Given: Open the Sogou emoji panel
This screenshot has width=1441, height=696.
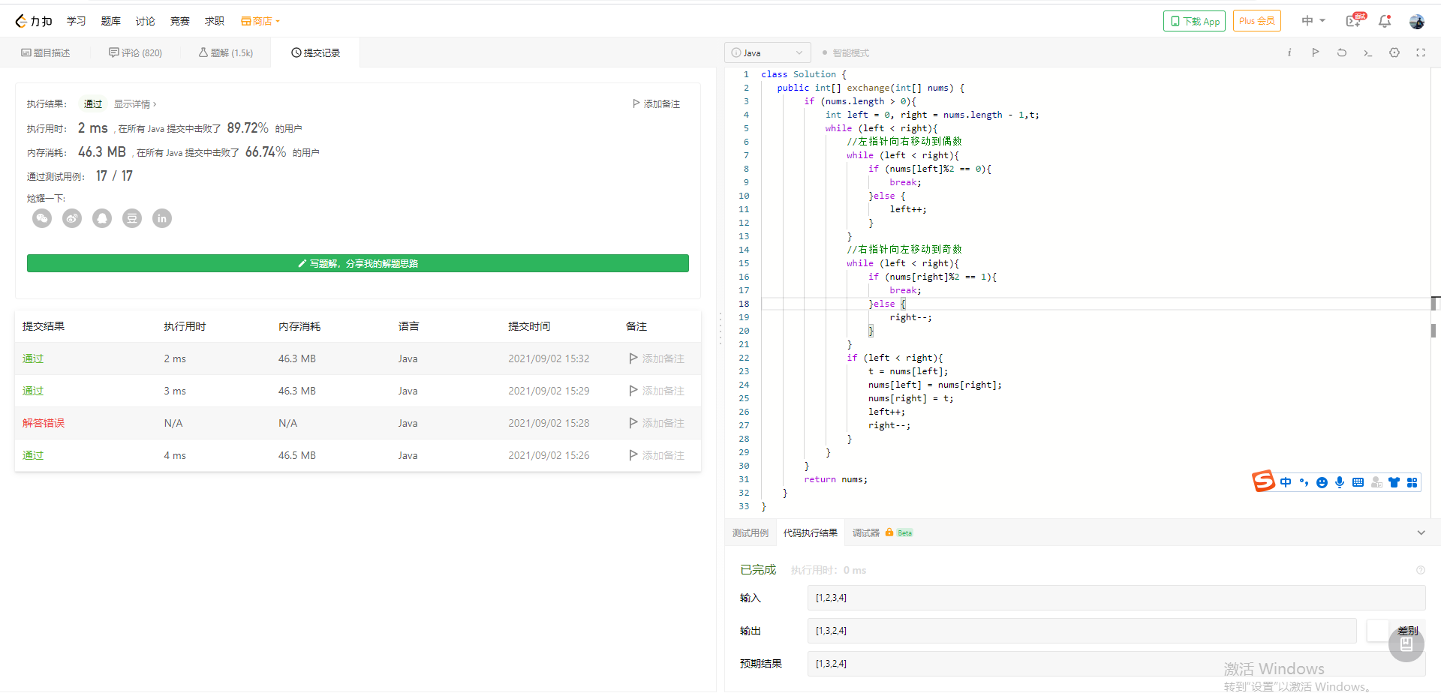Looking at the screenshot, I should pos(1322,482).
